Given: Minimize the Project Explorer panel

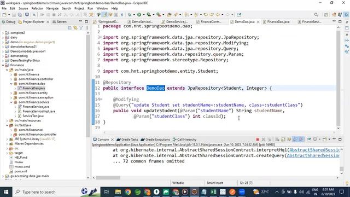Looking at the screenshot, I should click(80, 21).
